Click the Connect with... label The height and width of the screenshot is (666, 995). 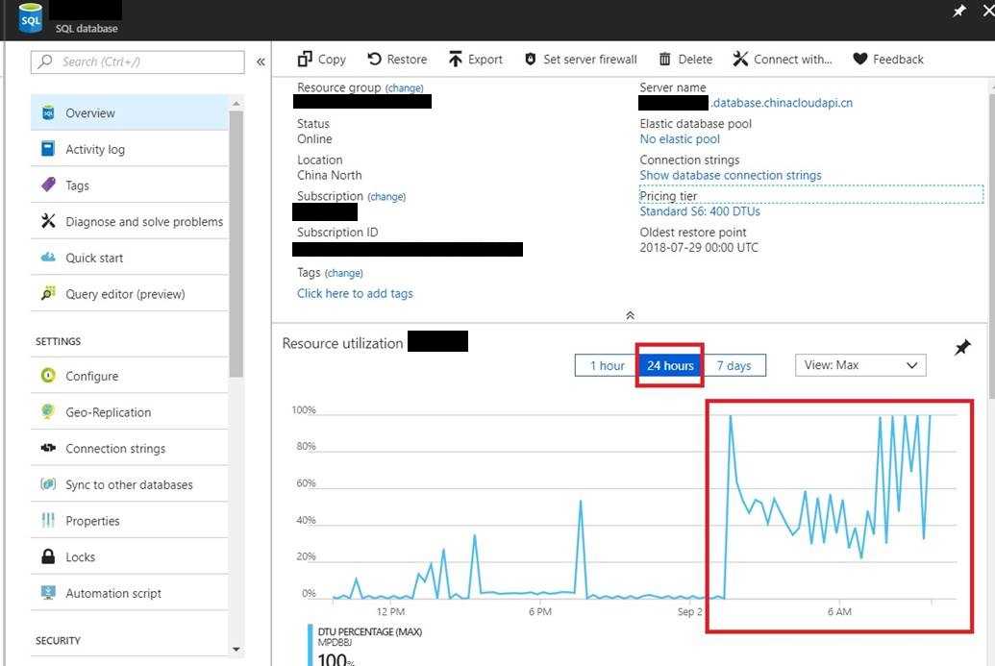point(792,59)
